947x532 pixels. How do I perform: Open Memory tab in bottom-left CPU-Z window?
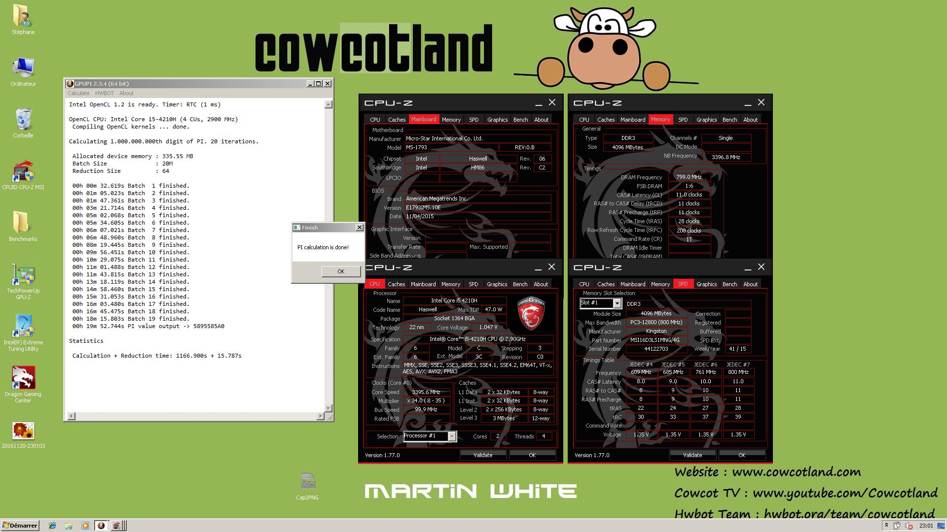451,284
